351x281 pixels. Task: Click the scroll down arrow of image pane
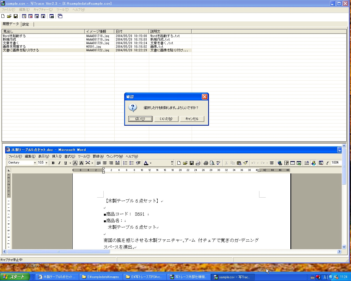(x=344, y=247)
